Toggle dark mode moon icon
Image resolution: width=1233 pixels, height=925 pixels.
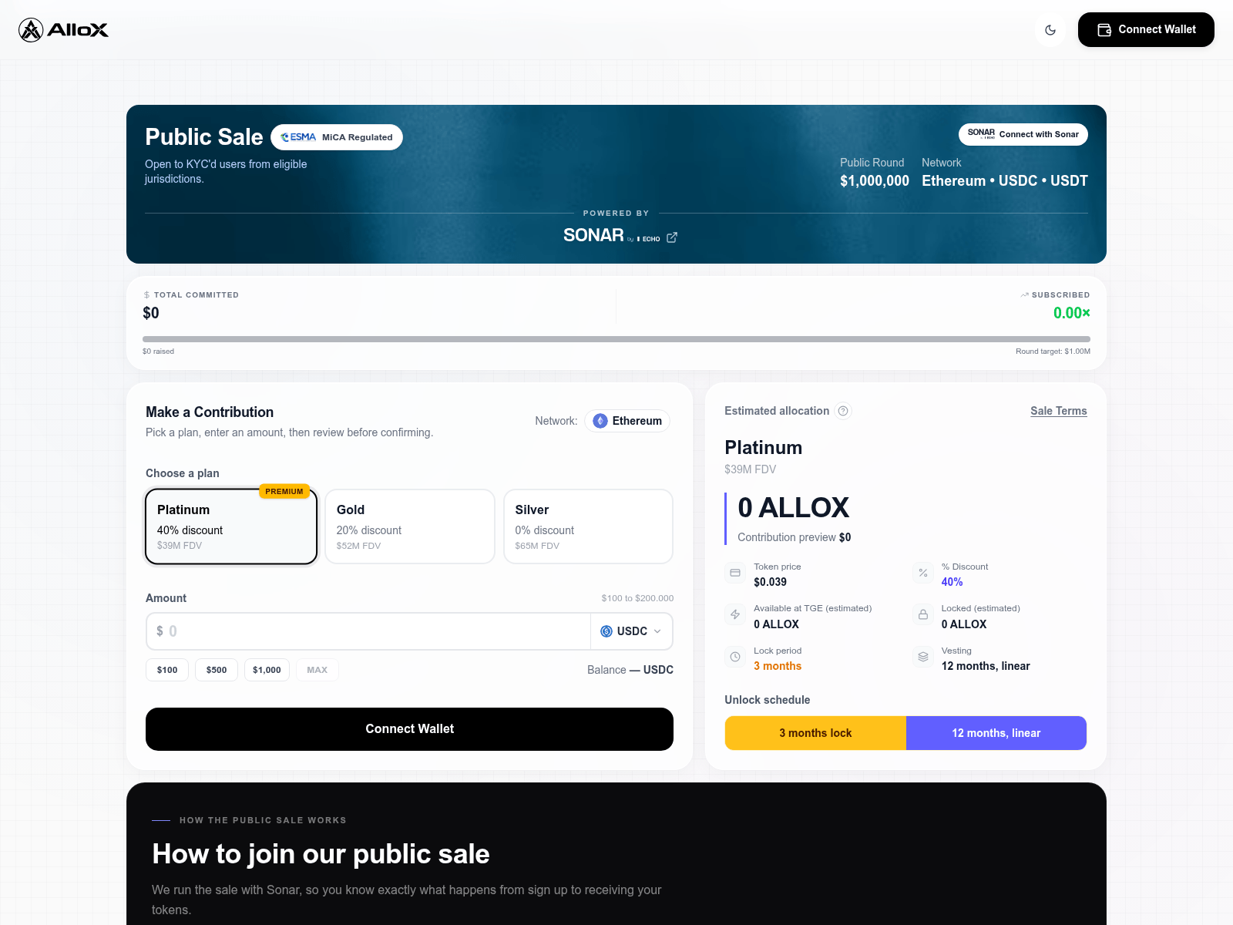pyautogui.click(x=1050, y=30)
